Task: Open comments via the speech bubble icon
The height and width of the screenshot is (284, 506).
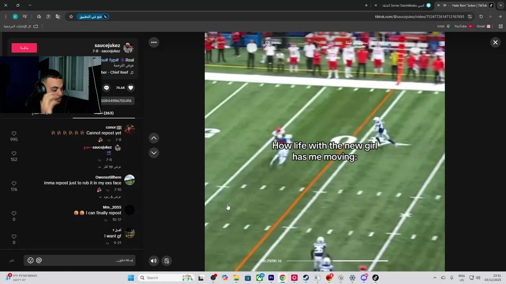Action: [106, 88]
